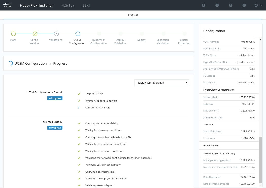Screen dimensions: 266x188
Task: Click the Deploy Validation step circle
Action: point(121,34)
